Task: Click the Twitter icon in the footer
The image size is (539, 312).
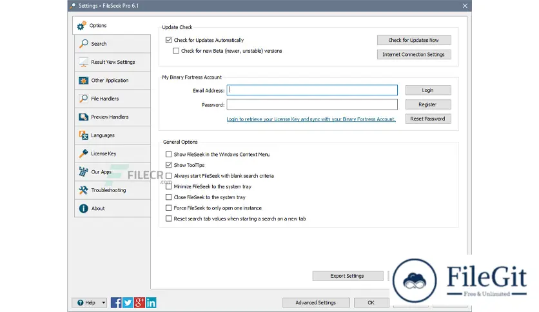Action: pos(128,302)
